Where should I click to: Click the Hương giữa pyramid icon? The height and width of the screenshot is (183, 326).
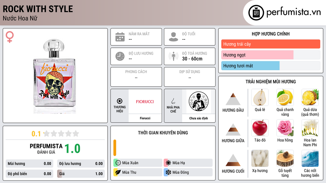[233, 130]
